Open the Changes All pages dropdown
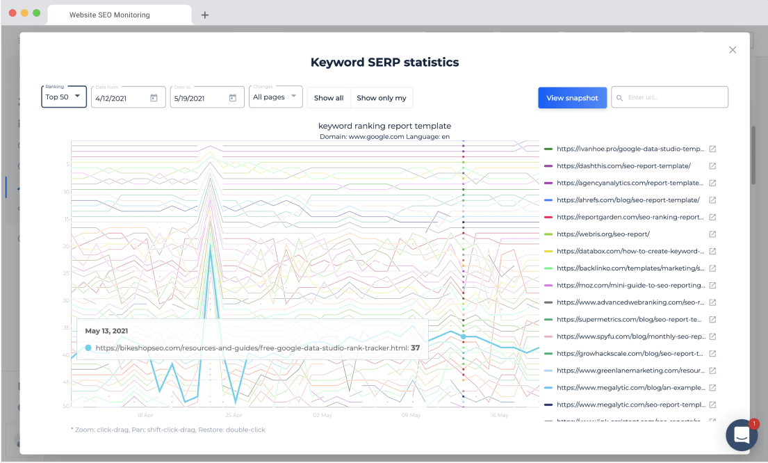Screen dimensions: 768x463 276,97
